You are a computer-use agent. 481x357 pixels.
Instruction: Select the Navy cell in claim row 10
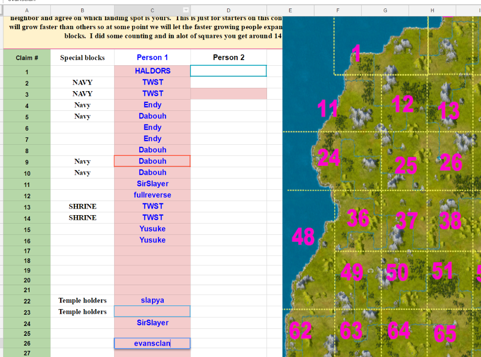click(82, 172)
